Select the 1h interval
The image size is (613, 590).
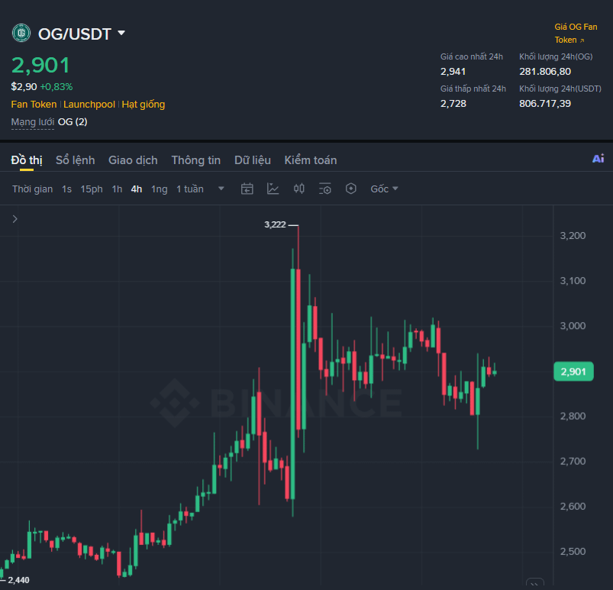[117, 189]
